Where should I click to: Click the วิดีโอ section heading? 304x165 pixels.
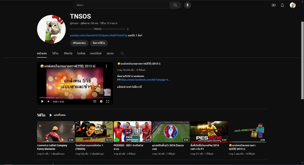pos(41,115)
